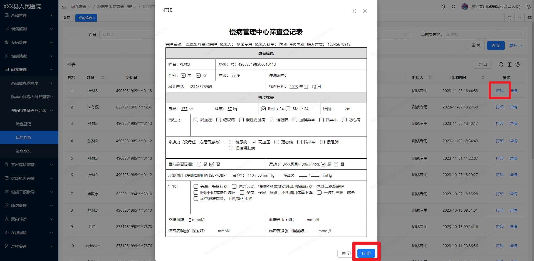Viewport: 534px width, 261px height.
Task: Uncheck the 女 gender checkbox
Action: [198, 75]
